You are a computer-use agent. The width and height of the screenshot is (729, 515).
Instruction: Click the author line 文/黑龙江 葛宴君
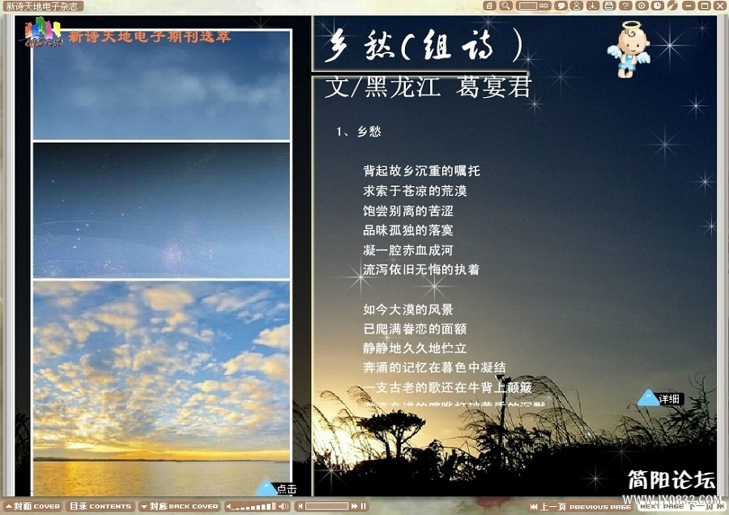point(428,87)
